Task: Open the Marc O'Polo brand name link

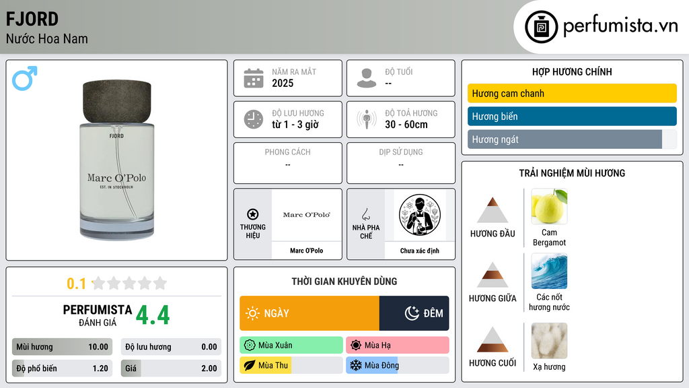Action: [x=307, y=251]
